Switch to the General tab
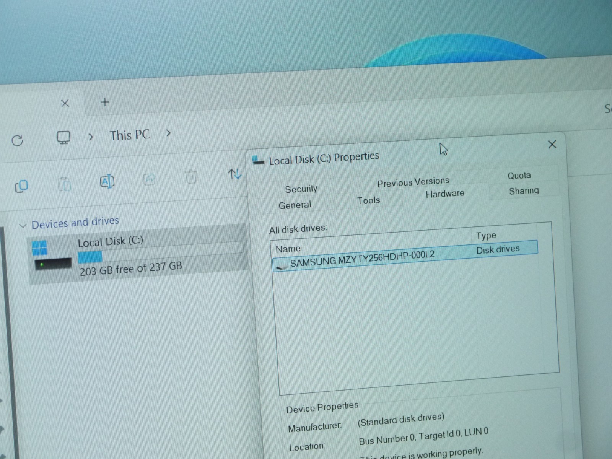 (x=295, y=205)
